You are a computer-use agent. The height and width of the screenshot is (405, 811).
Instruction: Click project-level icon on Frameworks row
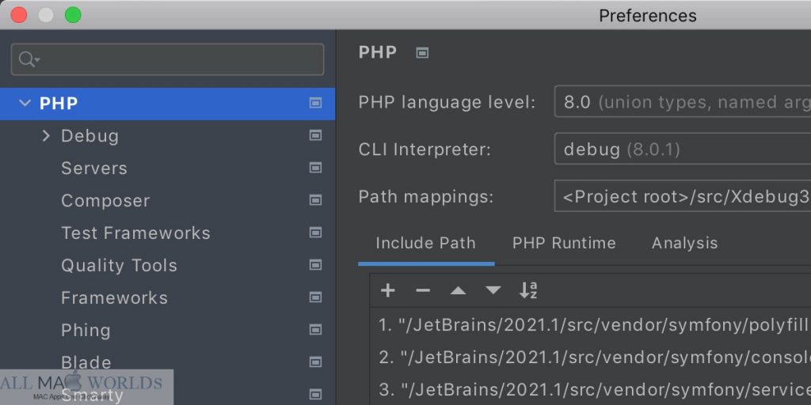pyautogui.click(x=315, y=297)
